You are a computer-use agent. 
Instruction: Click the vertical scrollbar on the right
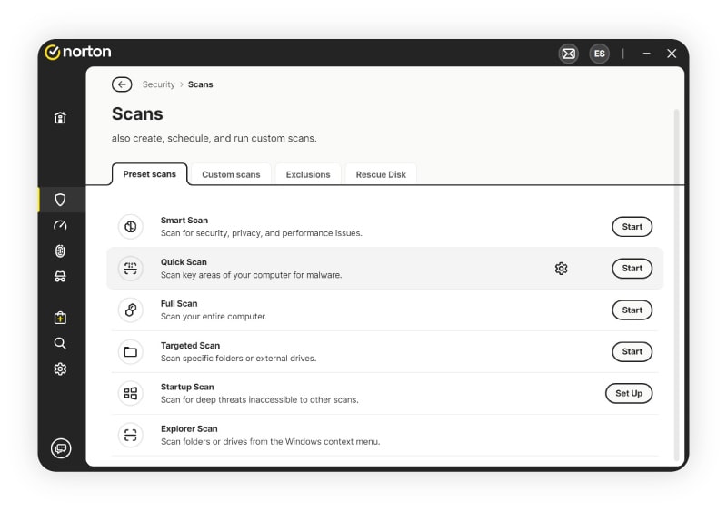coord(676,285)
